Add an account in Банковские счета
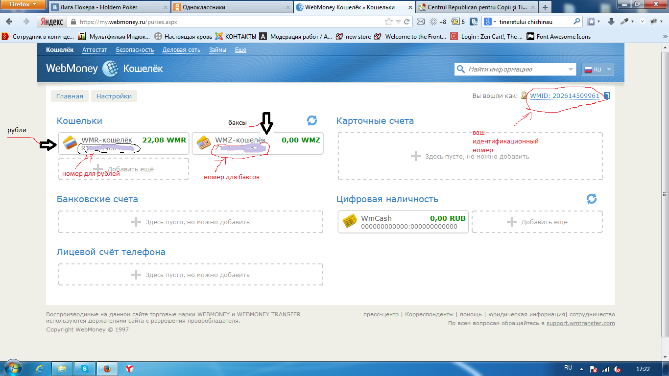The width and height of the screenshot is (669, 376). pyautogui.click(x=191, y=222)
